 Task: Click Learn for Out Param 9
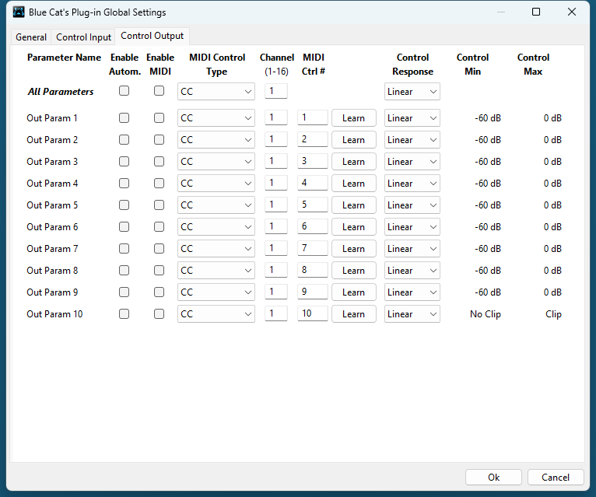click(353, 292)
